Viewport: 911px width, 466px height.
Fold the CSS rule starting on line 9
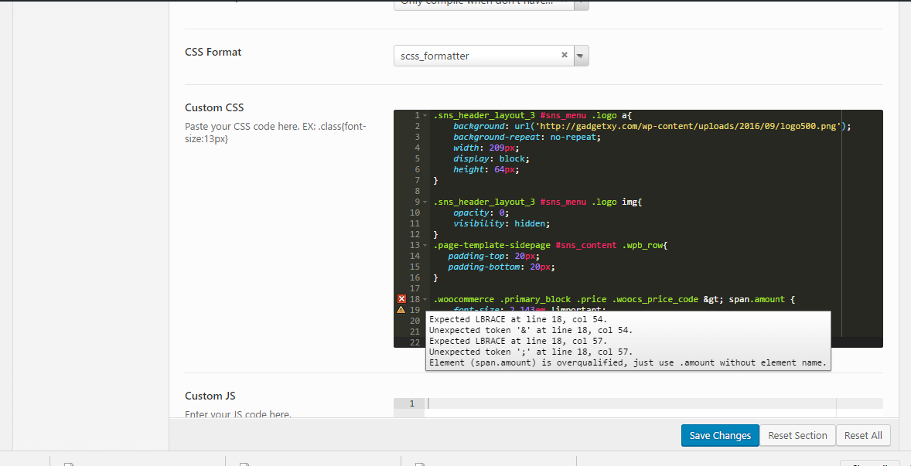click(425, 202)
